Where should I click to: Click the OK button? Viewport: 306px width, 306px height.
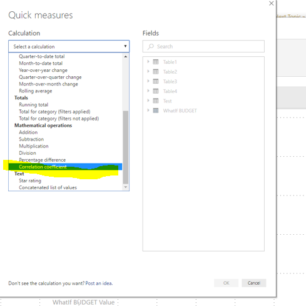coord(226,283)
